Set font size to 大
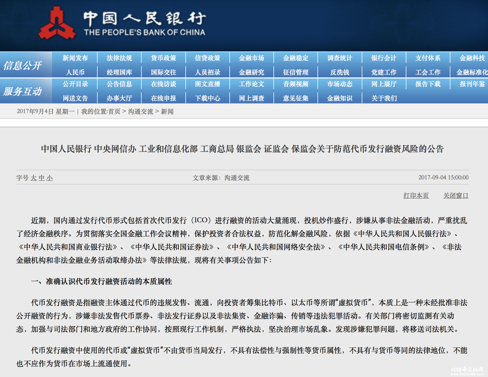Image resolution: width=488 pixels, height=377 pixels. [34, 178]
